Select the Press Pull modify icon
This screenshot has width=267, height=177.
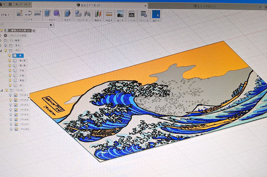68,13
